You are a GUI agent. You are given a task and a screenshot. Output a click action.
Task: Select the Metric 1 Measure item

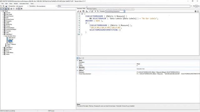click(x=12, y=44)
